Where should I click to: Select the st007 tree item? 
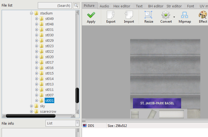click(x=49, y=95)
